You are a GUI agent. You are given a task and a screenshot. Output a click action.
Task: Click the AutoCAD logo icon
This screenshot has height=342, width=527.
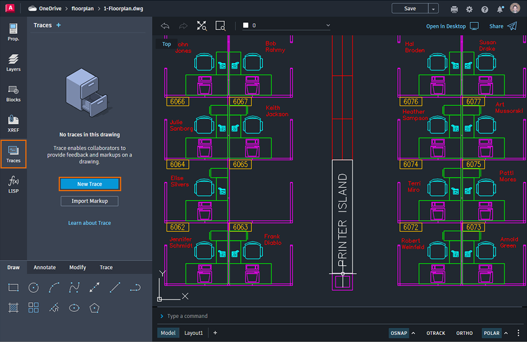(x=10, y=8)
